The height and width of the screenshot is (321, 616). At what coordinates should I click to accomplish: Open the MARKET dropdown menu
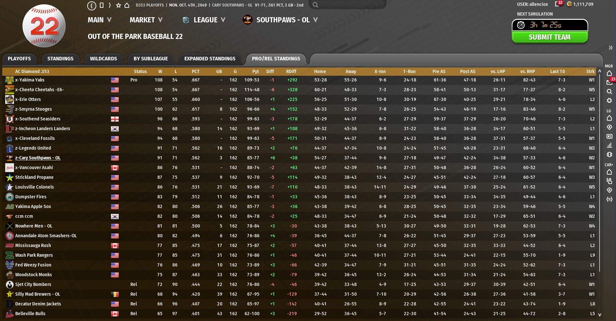point(146,20)
